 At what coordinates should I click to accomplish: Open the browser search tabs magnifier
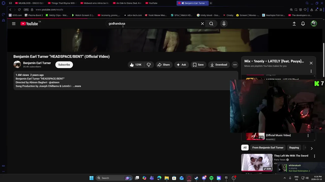point(307,3)
